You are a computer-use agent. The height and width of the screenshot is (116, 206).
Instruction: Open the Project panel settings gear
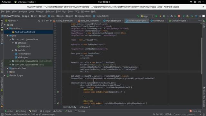[47, 21]
